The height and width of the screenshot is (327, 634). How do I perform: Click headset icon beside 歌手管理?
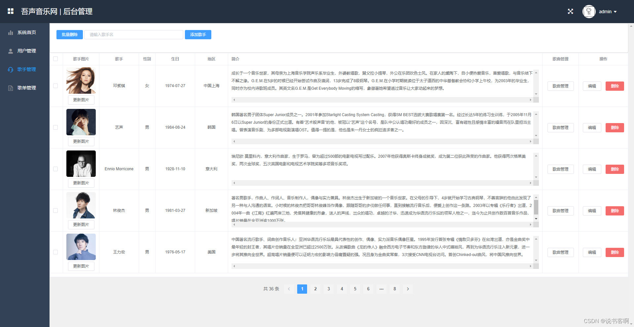point(11,69)
